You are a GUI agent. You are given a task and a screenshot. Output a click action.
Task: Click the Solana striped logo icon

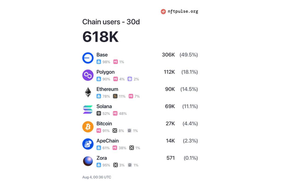88,109
